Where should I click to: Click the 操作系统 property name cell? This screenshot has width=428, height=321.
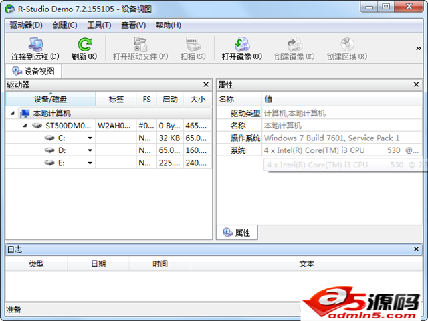tap(239, 138)
